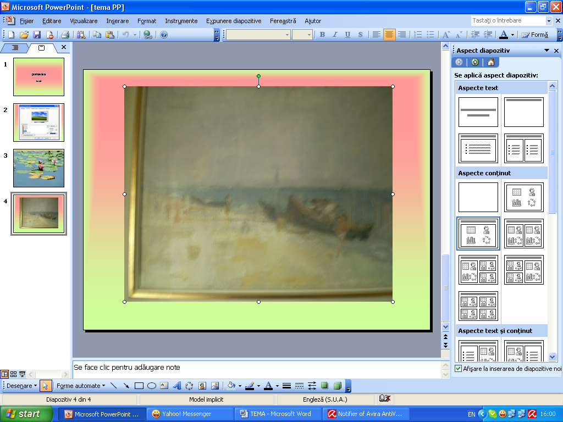
Task: Open Help via the question mark icon
Action: (x=164, y=35)
